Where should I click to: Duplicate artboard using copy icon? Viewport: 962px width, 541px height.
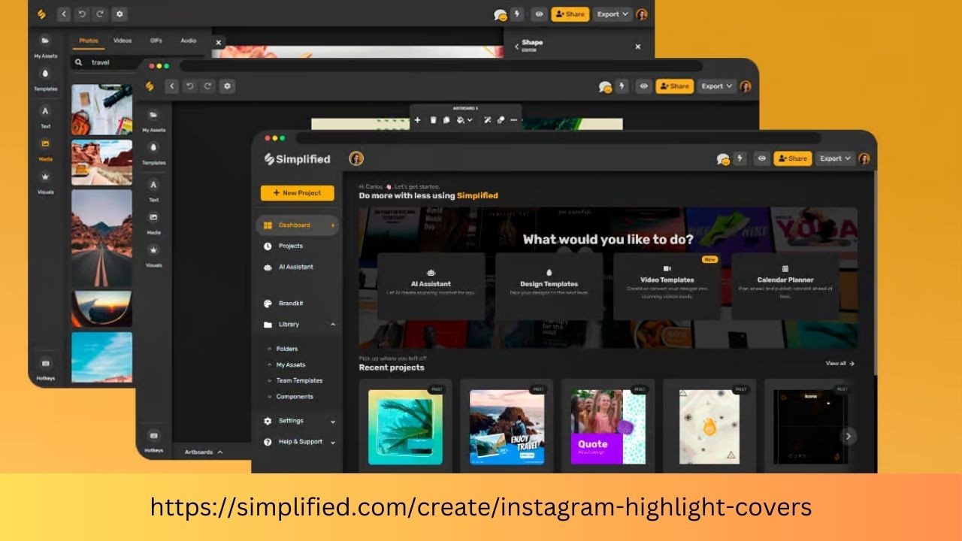(446, 119)
